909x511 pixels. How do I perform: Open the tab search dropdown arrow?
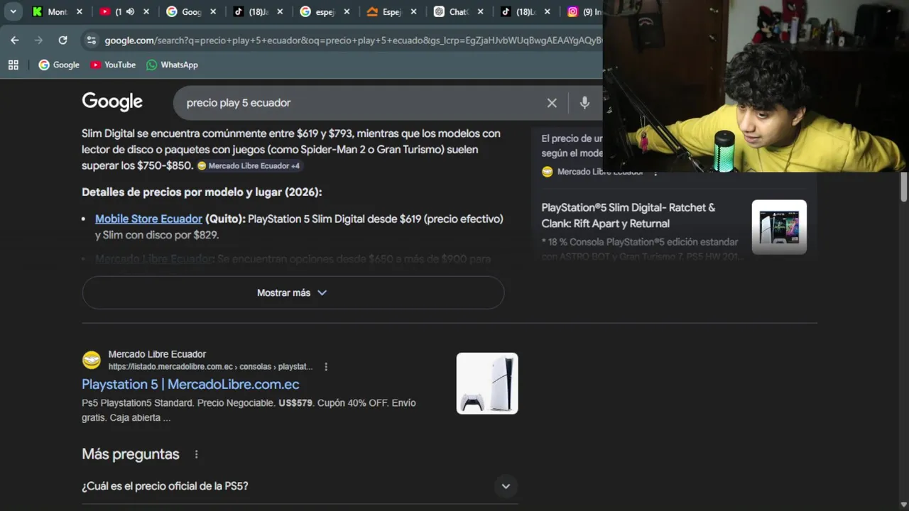13,11
